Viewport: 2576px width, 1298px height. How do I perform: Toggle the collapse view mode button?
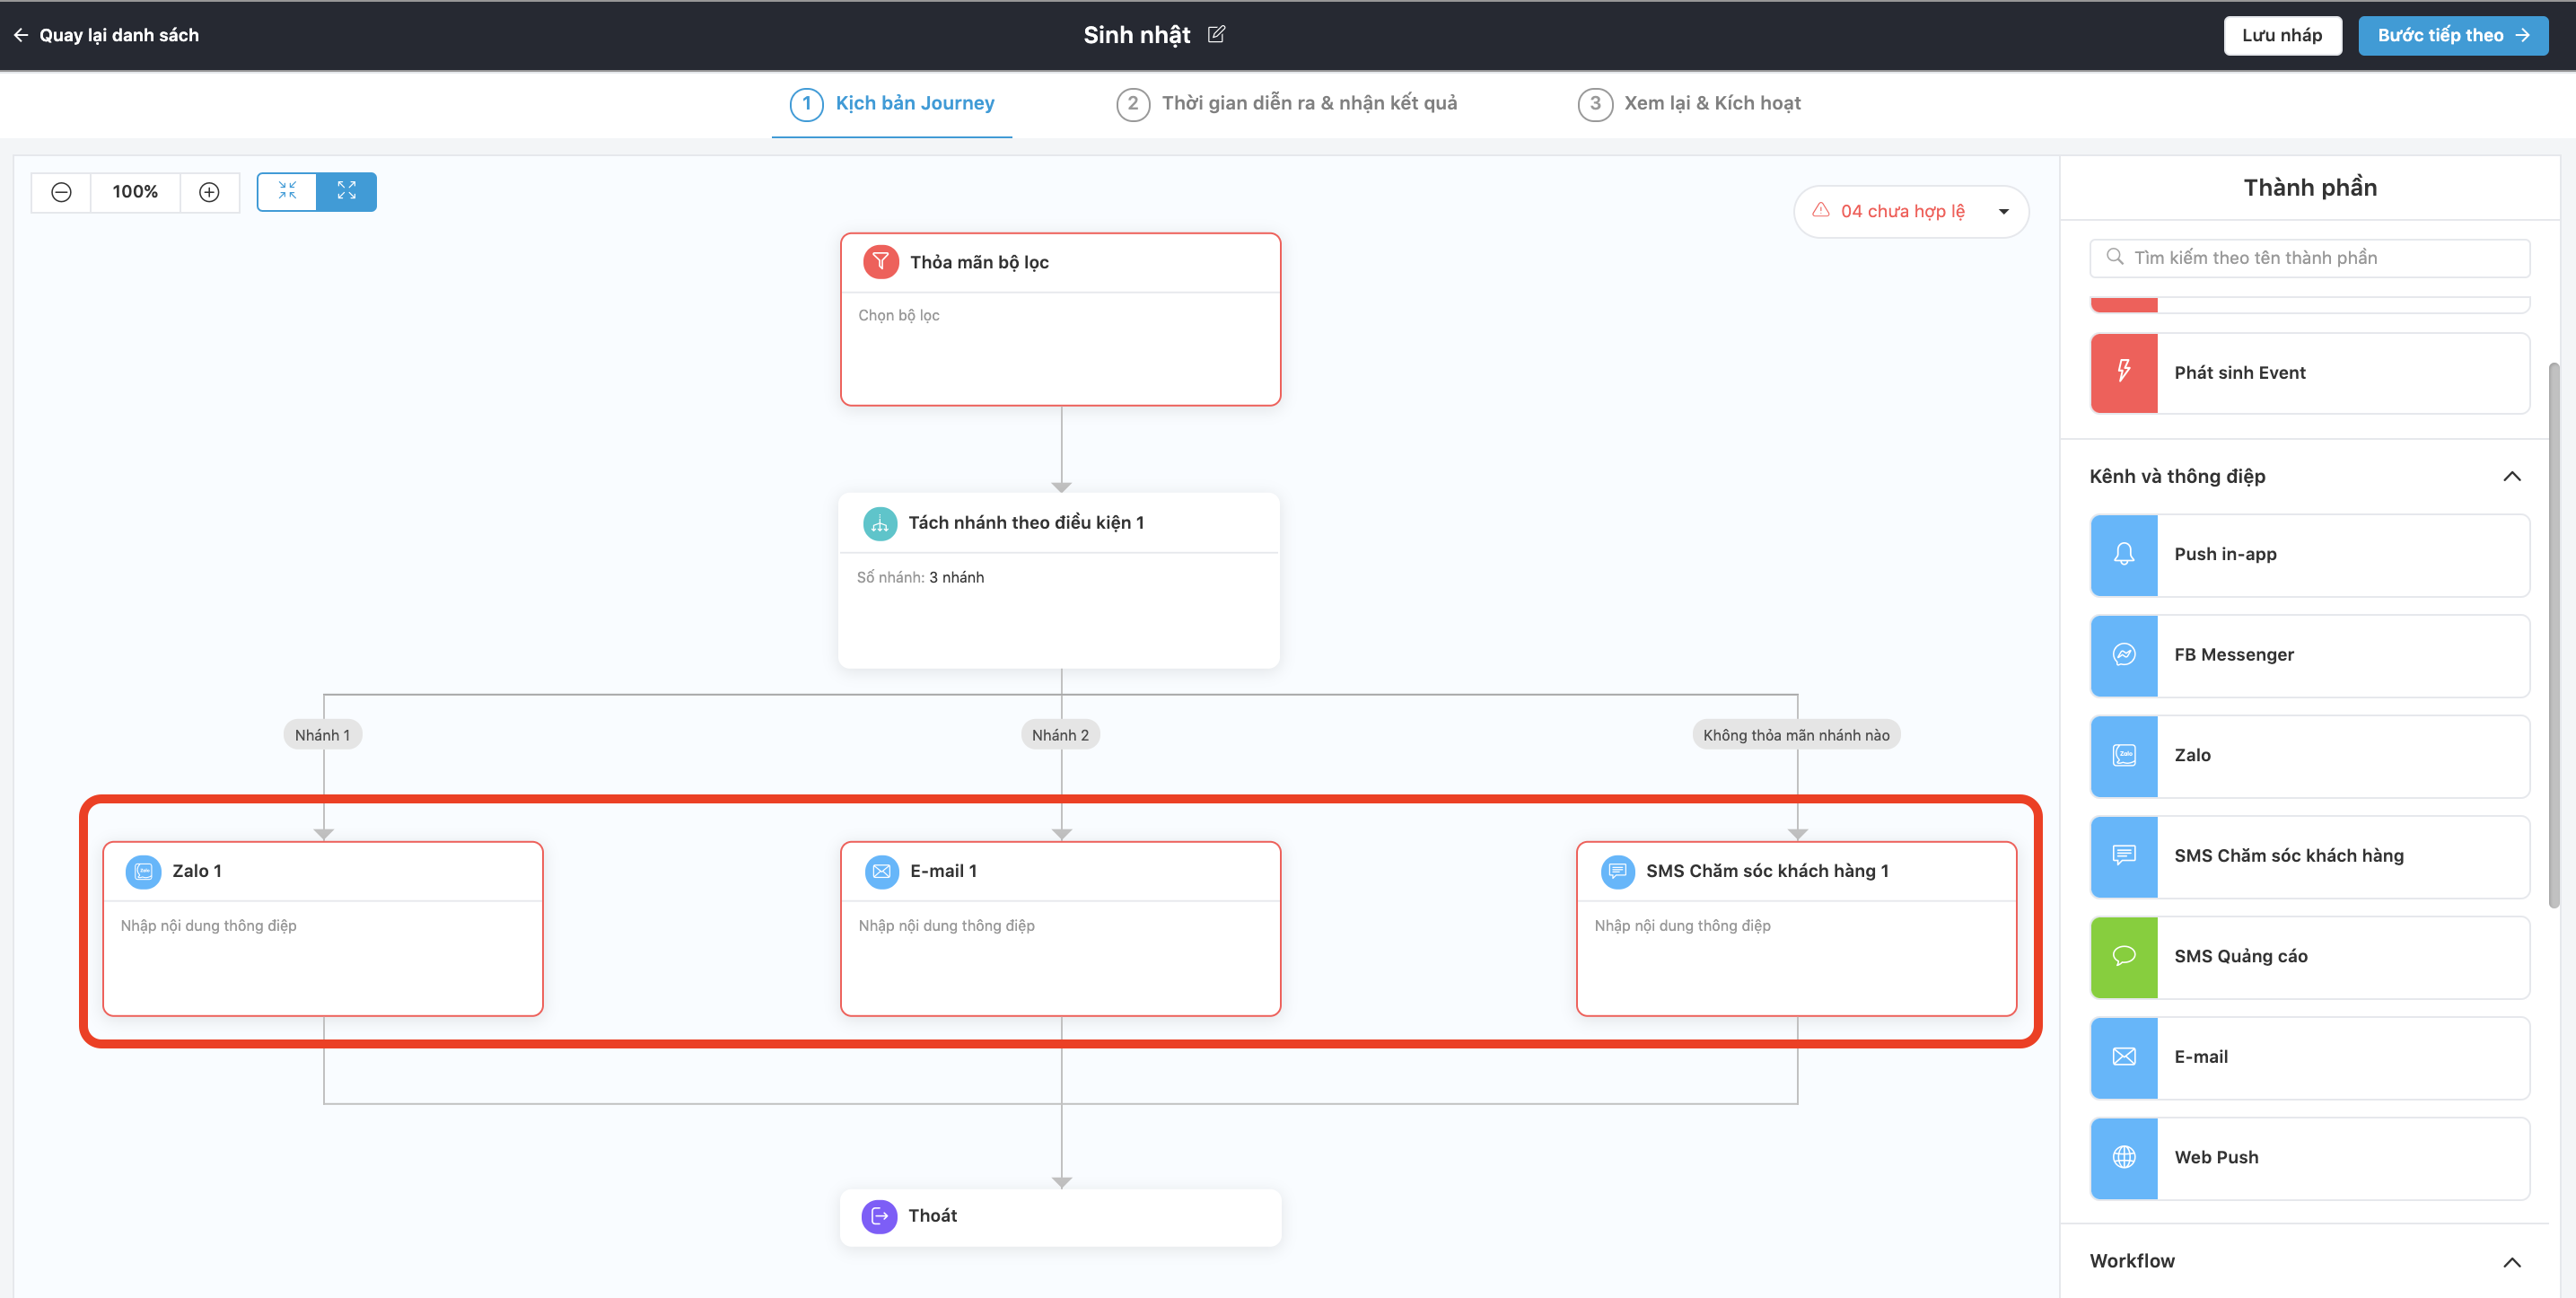pos(287,192)
